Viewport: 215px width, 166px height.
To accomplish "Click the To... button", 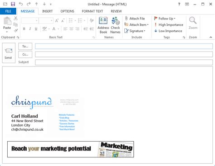I will 25,47.
